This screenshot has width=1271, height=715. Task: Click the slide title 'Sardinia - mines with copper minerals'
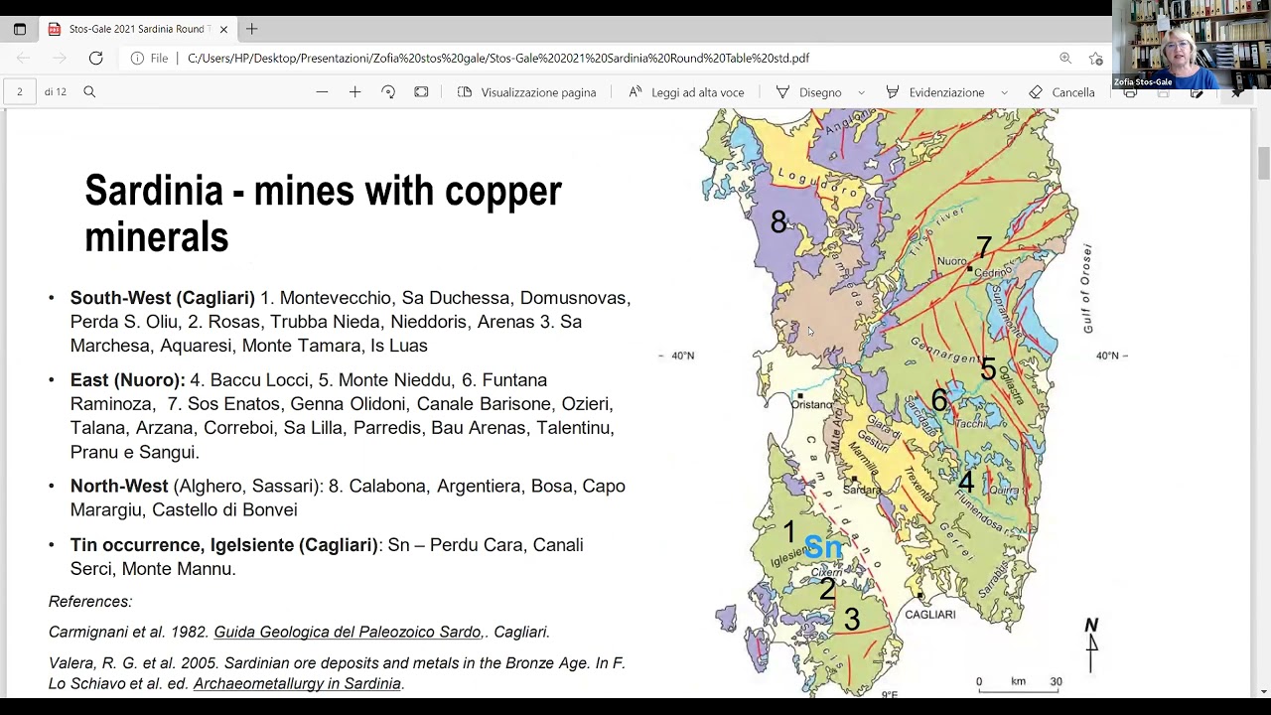click(x=323, y=213)
